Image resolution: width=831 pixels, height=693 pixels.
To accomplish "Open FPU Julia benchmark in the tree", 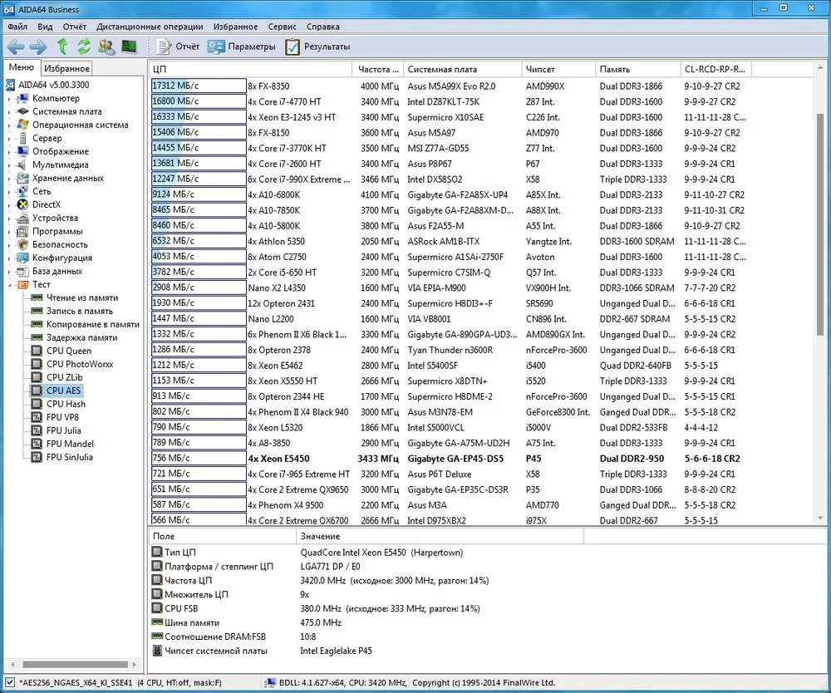I will pyautogui.click(x=63, y=430).
